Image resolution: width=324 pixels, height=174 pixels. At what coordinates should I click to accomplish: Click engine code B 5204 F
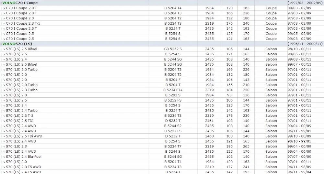[173, 80]
